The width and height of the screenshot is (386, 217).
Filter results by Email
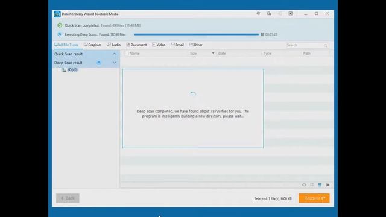177,45
